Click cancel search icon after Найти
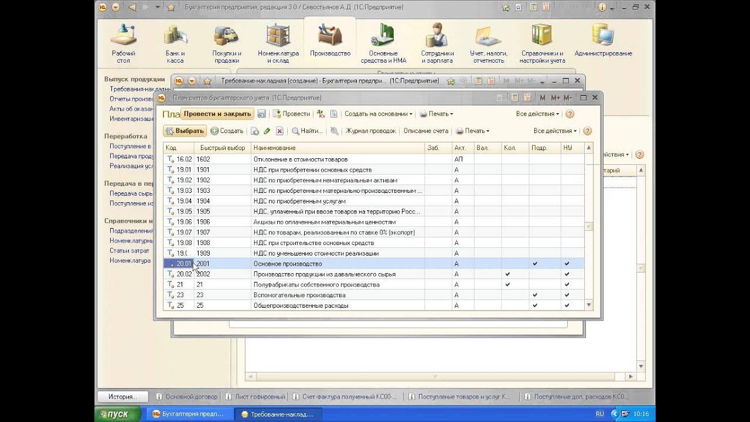Image resolution: width=750 pixels, height=422 pixels. [x=334, y=131]
